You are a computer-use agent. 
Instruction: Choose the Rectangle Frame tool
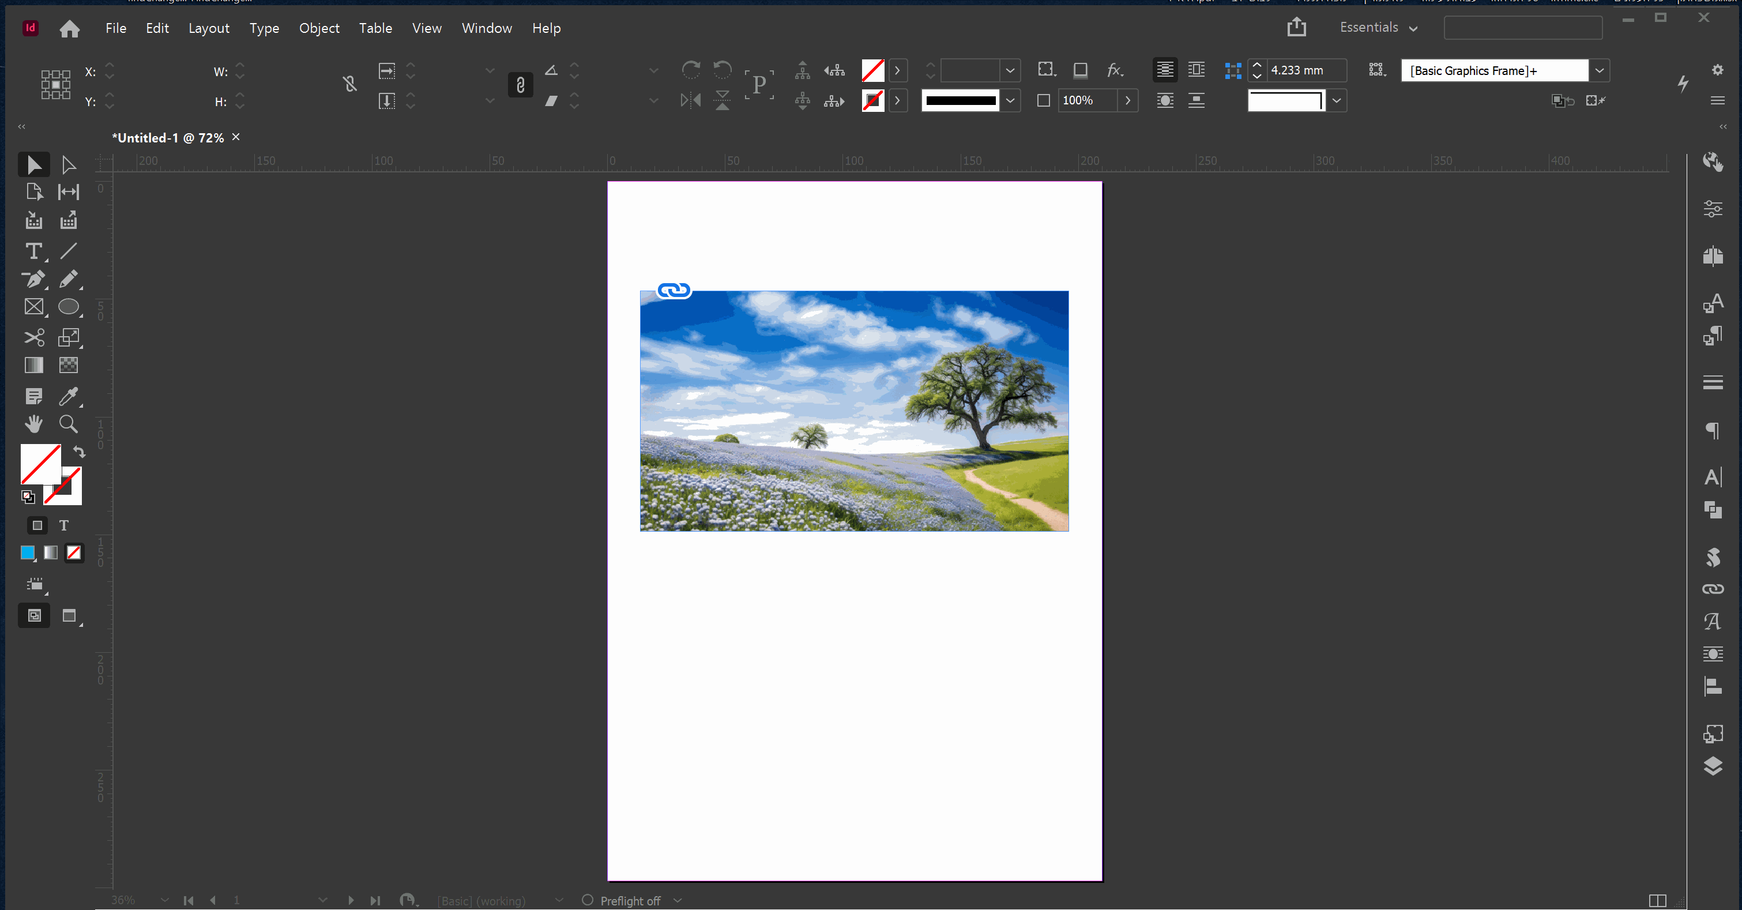coord(33,307)
